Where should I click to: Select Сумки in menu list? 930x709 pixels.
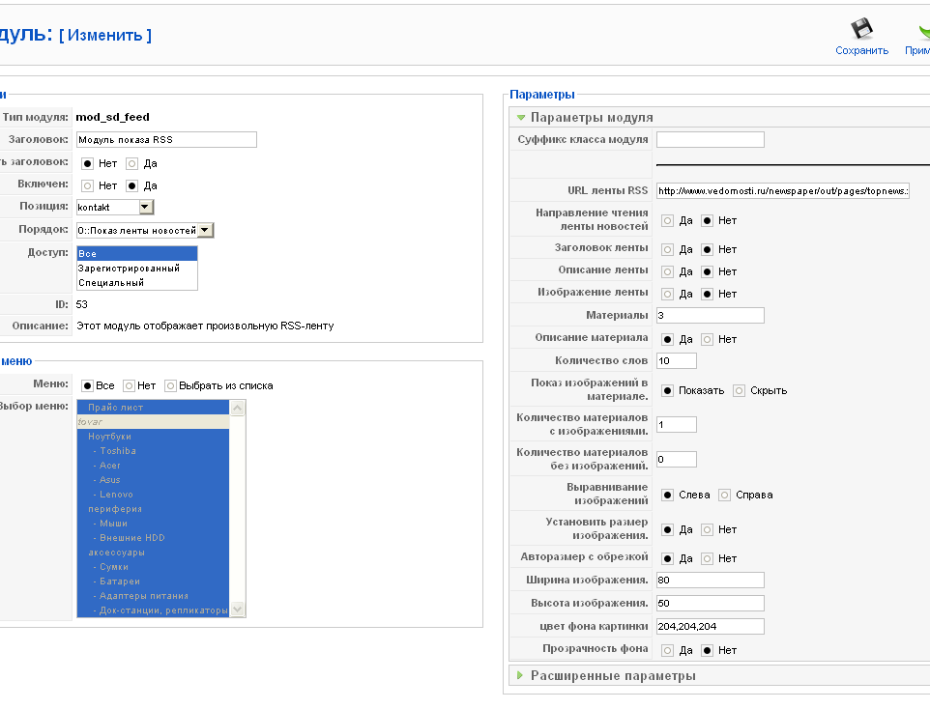153,567
